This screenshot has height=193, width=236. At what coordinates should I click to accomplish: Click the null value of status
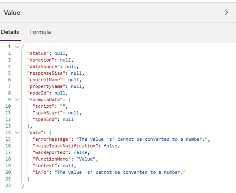point(60,53)
